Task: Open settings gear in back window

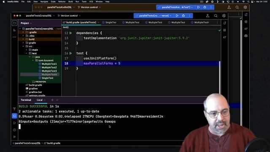Action: coord(245,7)
